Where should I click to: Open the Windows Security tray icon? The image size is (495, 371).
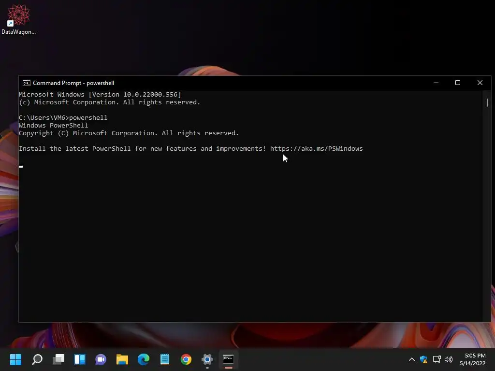pos(423,359)
